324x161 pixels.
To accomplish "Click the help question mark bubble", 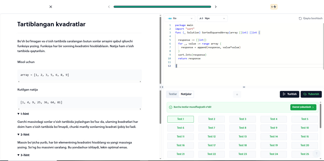I will point(316,153).
